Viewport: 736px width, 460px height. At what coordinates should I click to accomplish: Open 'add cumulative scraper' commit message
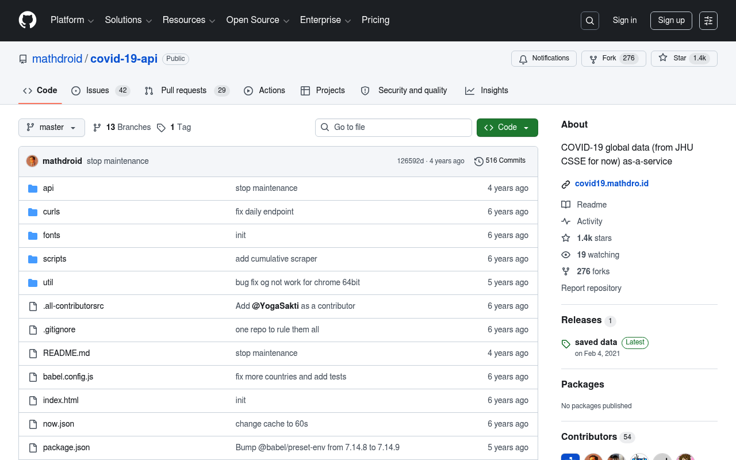pos(276,259)
